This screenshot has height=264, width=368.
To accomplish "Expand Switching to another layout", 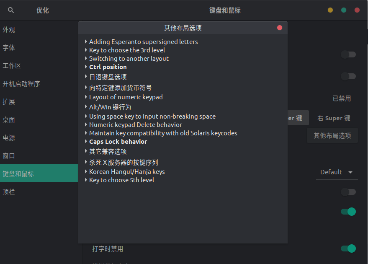I will 129,58.
